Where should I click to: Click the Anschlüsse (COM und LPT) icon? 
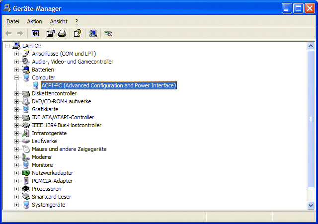point(26,54)
